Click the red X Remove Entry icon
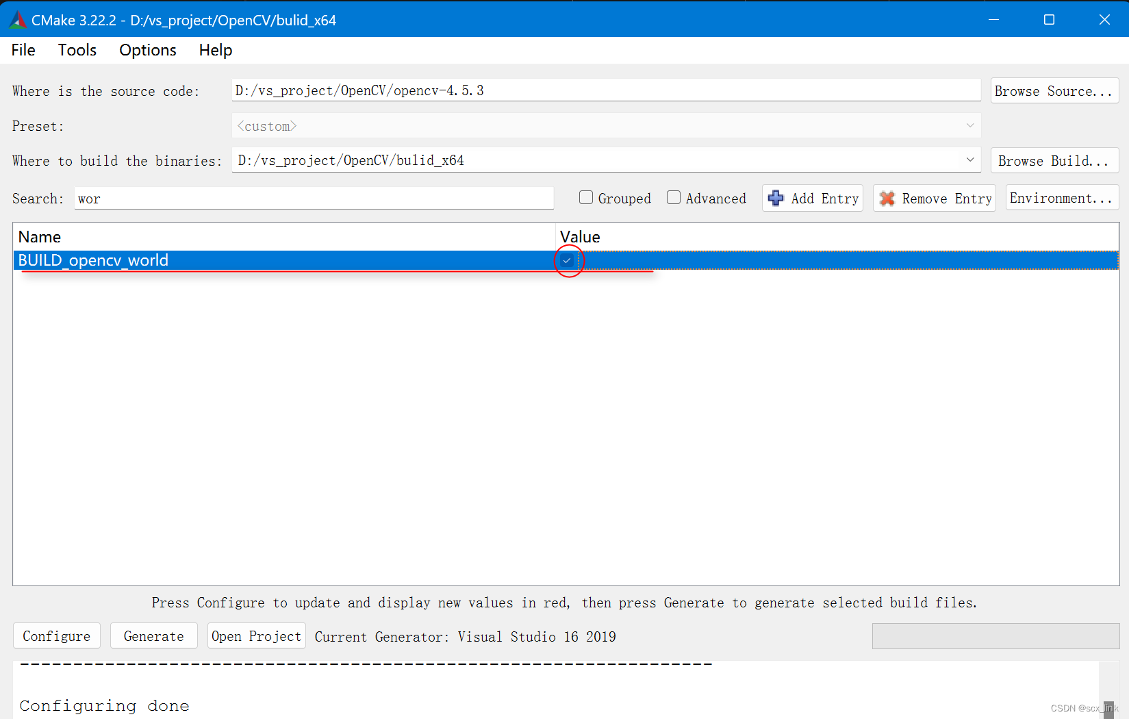 pyautogui.click(x=887, y=199)
